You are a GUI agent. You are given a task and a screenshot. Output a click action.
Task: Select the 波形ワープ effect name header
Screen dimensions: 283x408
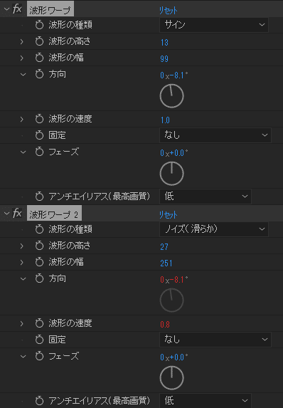coord(50,9)
